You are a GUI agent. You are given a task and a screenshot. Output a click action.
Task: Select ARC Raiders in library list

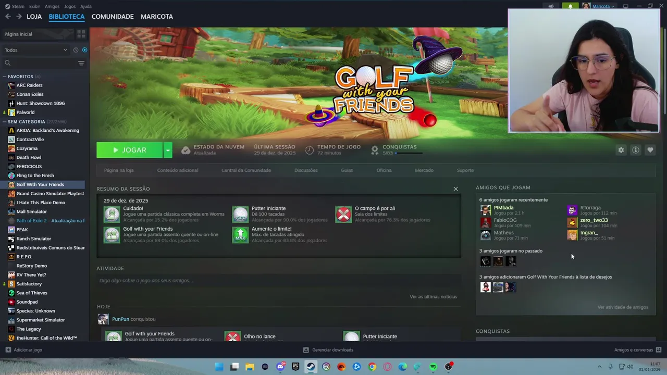[x=29, y=85]
